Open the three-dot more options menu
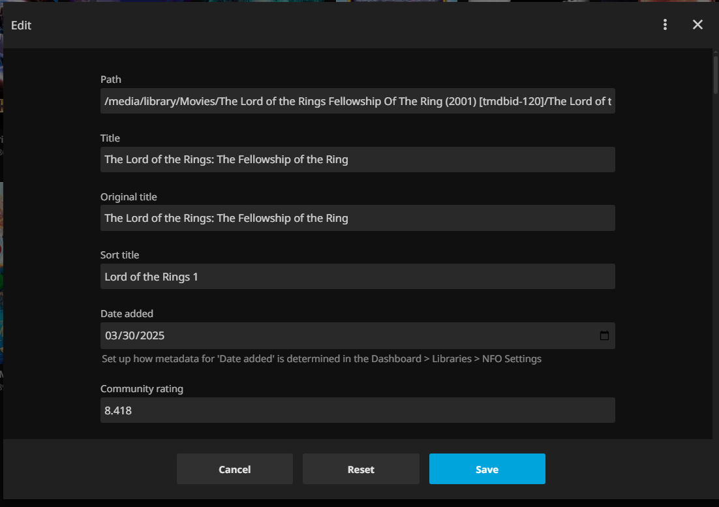 click(665, 25)
